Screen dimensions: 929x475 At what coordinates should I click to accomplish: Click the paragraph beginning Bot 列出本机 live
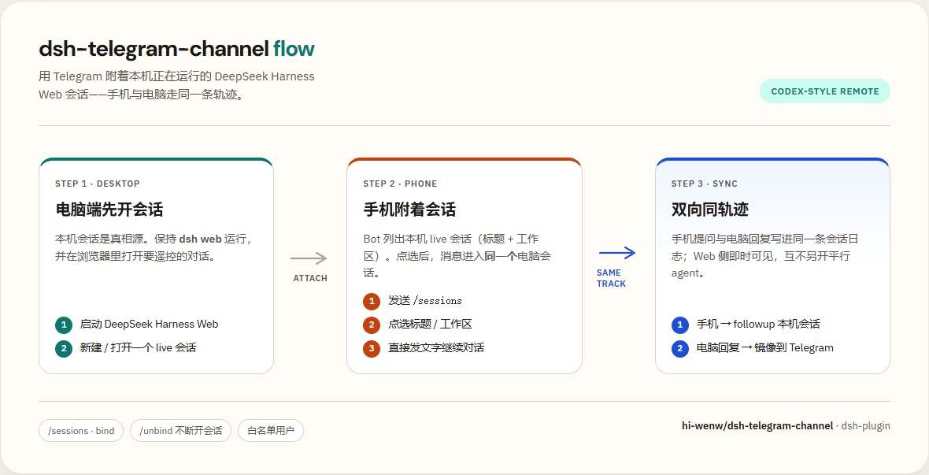457,255
